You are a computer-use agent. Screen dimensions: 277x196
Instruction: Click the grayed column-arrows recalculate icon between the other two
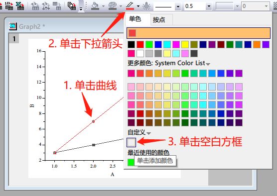46,5
